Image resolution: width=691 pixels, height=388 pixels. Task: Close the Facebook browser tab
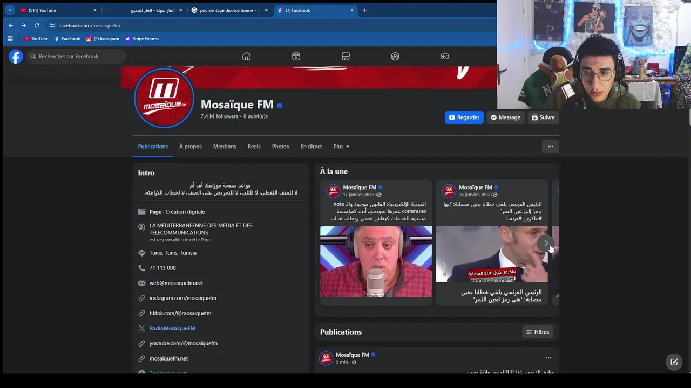[352, 10]
